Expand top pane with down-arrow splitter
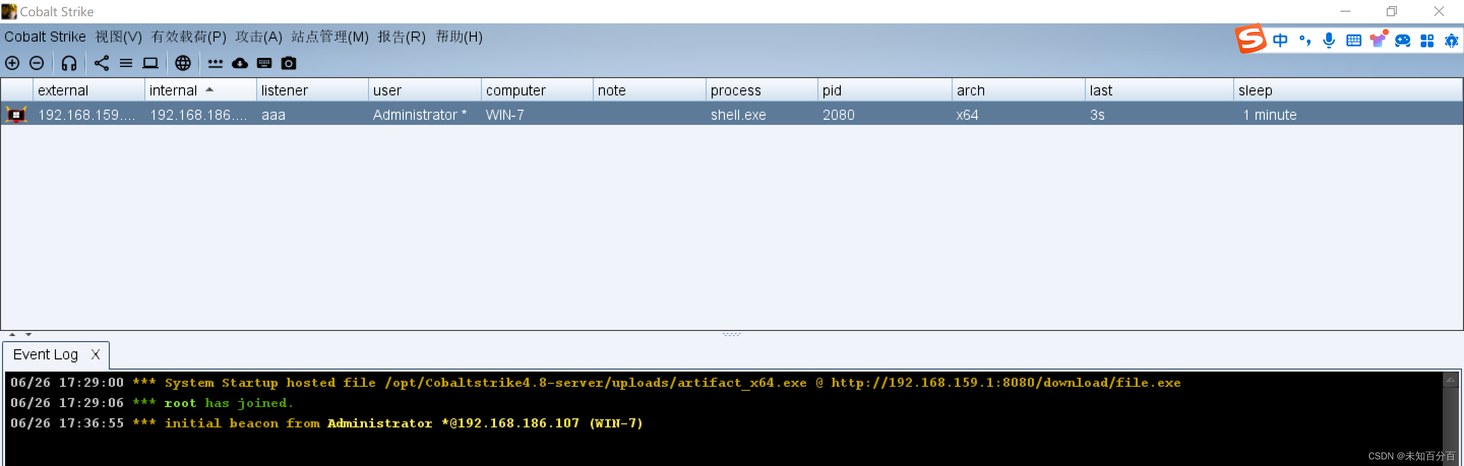 (x=28, y=335)
